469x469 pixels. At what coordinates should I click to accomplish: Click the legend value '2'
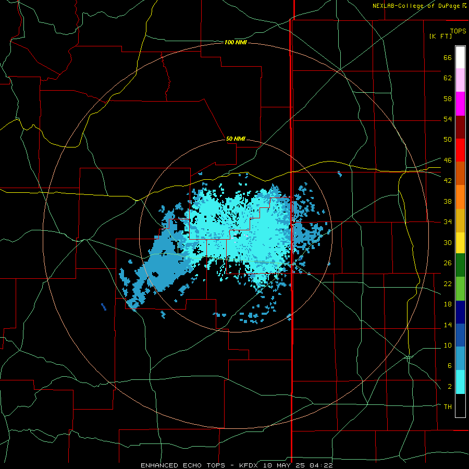tap(449, 387)
